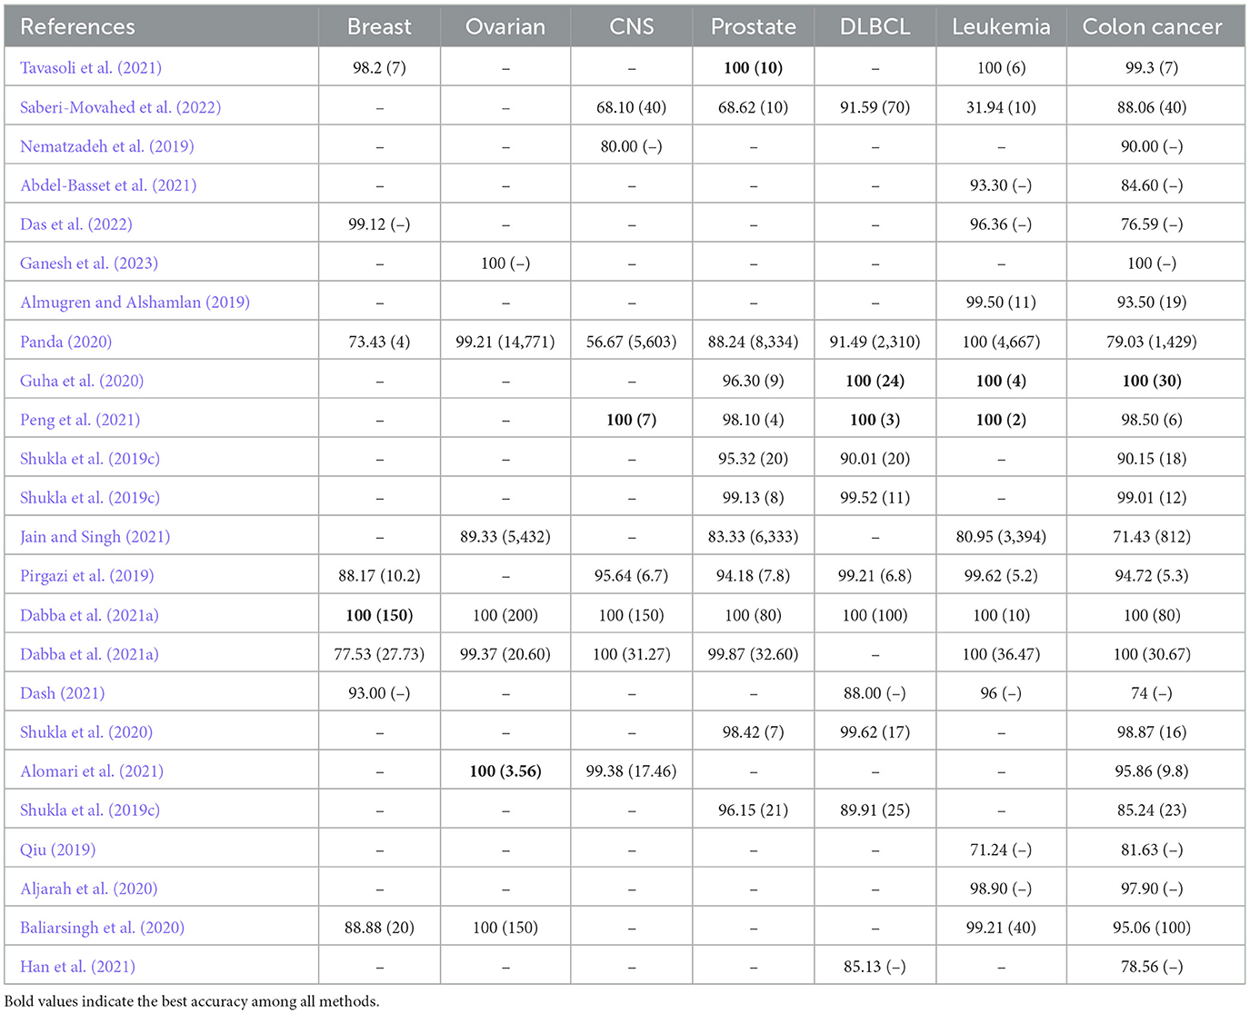Image resolution: width=1250 pixels, height=1014 pixels.
Task: Click the CNS column header
Action: point(632,27)
